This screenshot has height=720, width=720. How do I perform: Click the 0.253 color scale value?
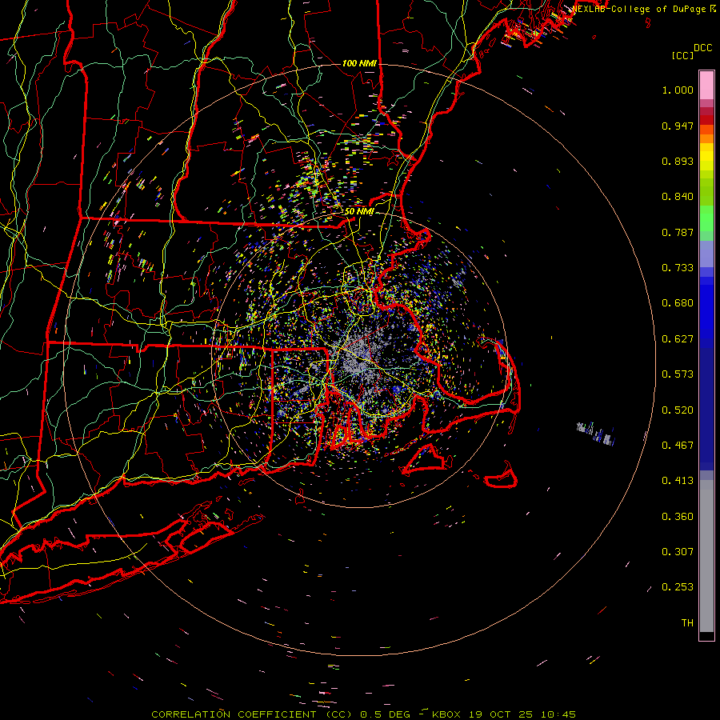point(678,587)
